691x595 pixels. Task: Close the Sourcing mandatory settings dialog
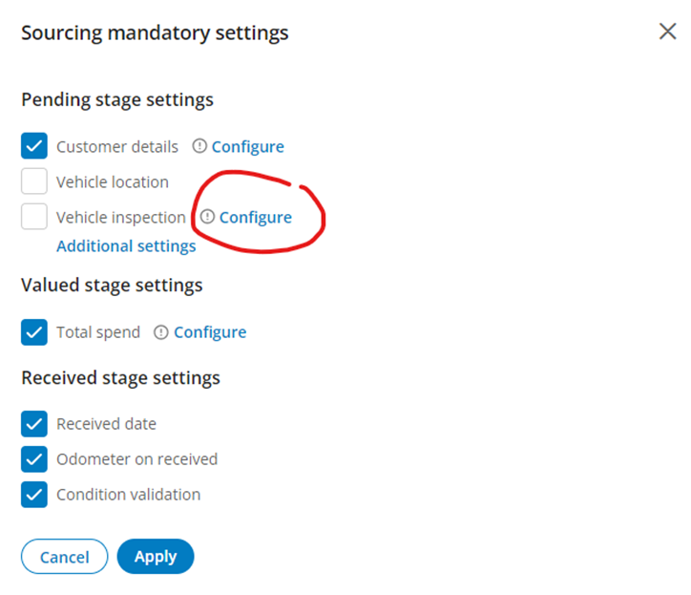[x=668, y=32]
